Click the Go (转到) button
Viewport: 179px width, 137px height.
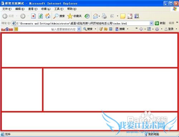pos(160,23)
